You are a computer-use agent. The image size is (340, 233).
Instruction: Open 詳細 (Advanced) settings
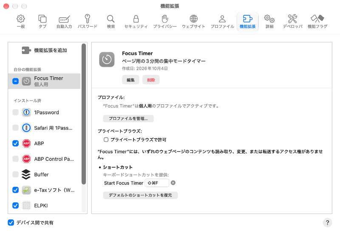269,22
